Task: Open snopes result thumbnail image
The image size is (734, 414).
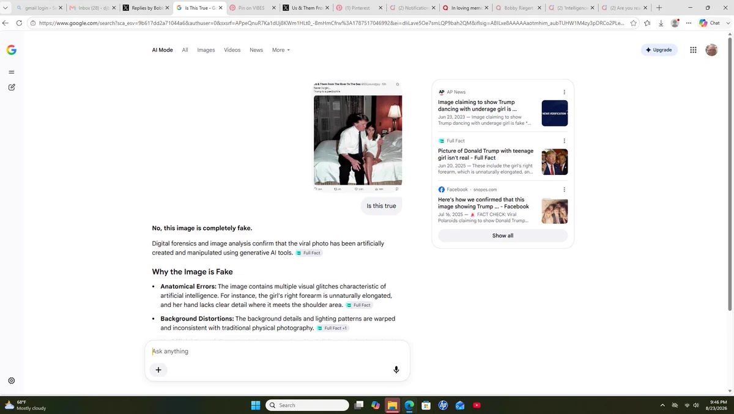Action: pos(555,211)
